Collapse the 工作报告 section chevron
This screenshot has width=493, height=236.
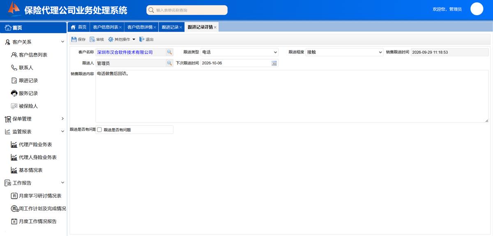[62, 183]
